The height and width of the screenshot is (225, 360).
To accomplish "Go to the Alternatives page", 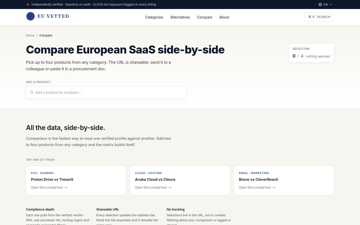I will point(180,17).
